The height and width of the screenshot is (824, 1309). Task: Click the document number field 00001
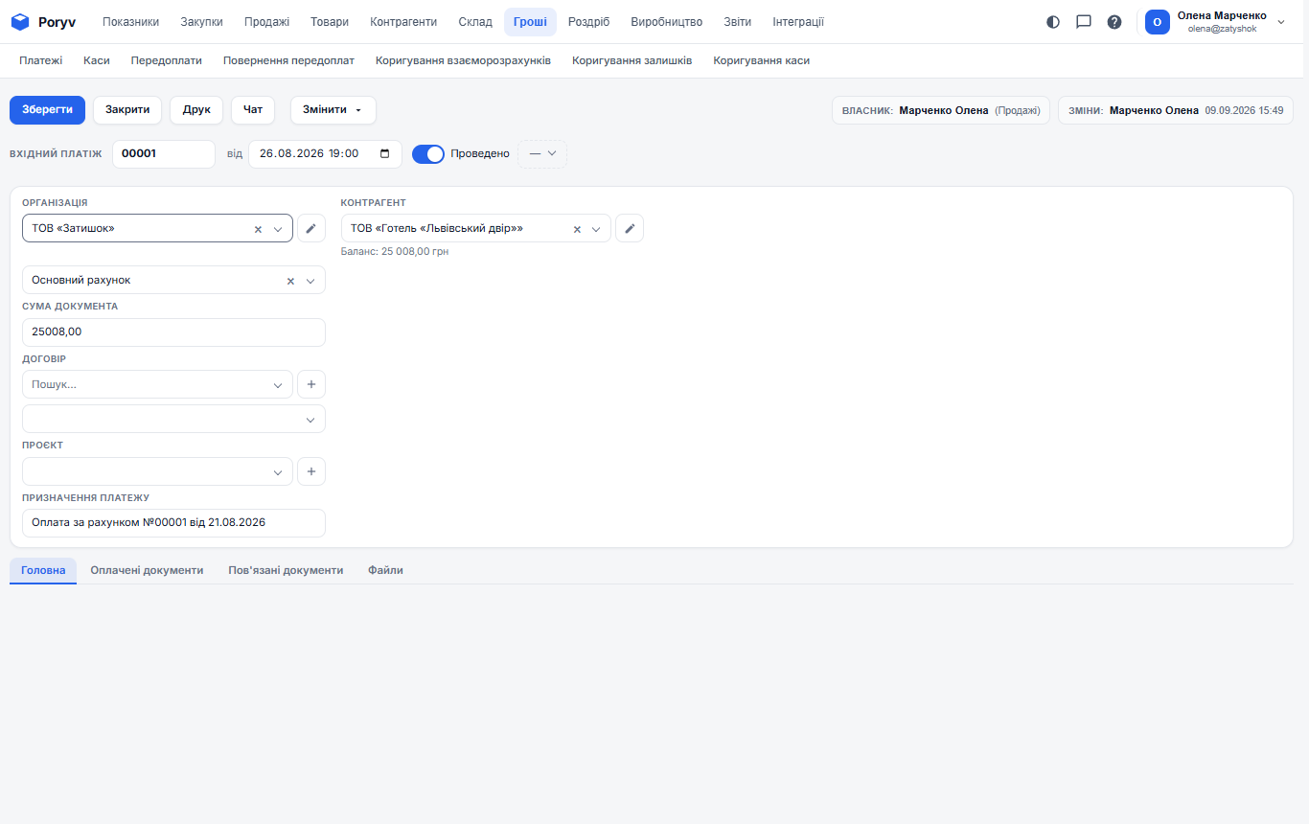pos(164,153)
